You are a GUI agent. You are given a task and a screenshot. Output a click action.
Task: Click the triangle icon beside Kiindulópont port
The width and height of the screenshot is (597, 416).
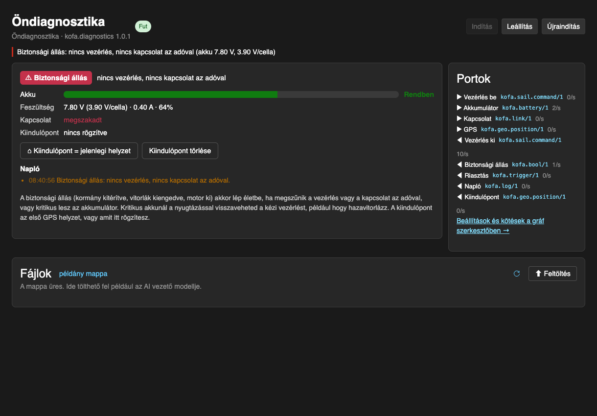(459, 197)
